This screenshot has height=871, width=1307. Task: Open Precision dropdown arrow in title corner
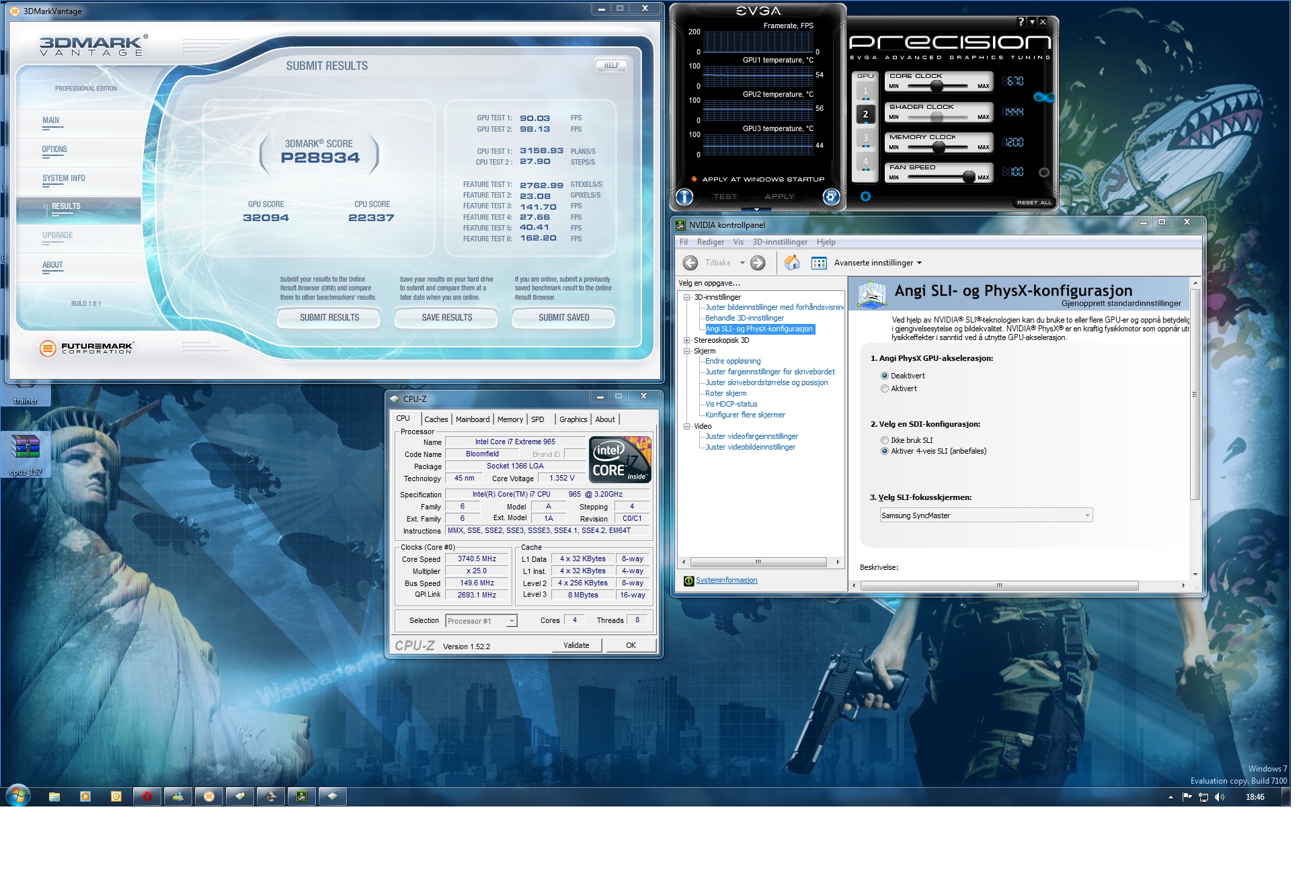point(1032,22)
